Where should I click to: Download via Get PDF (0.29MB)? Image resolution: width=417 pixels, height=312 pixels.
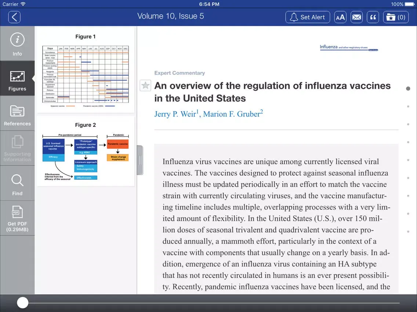17,218
